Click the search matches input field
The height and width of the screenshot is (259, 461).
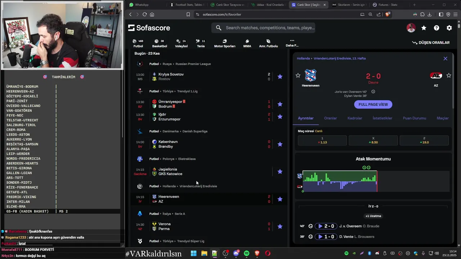point(264,28)
